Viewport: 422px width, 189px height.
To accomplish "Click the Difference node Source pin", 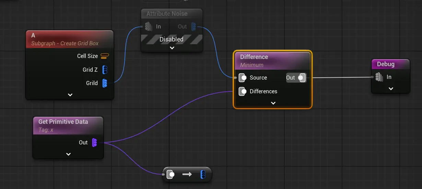I will (243, 78).
